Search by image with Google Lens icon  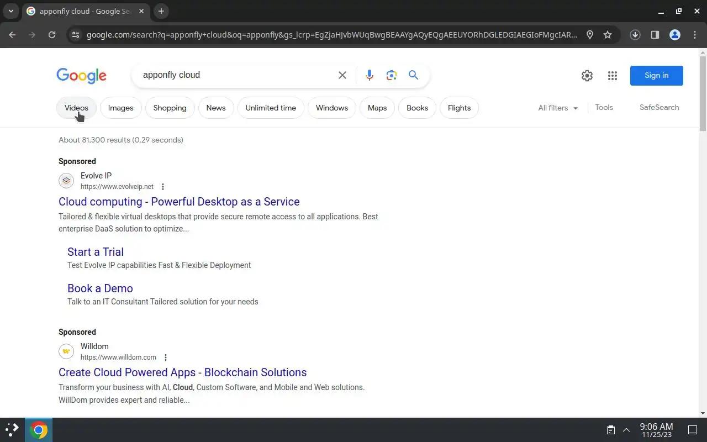click(x=392, y=75)
